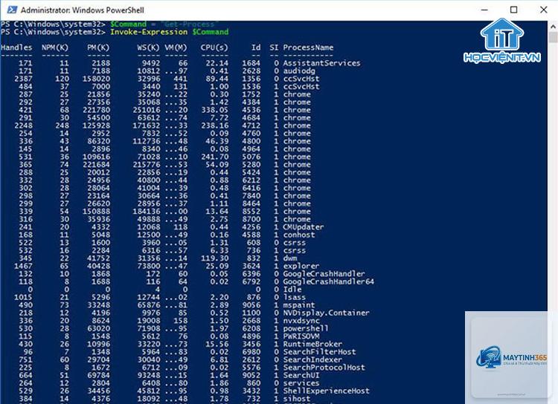This screenshot has height=404, width=558.
Task: Select the RuntimeBroker process name
Action: (x=312, y=345)
